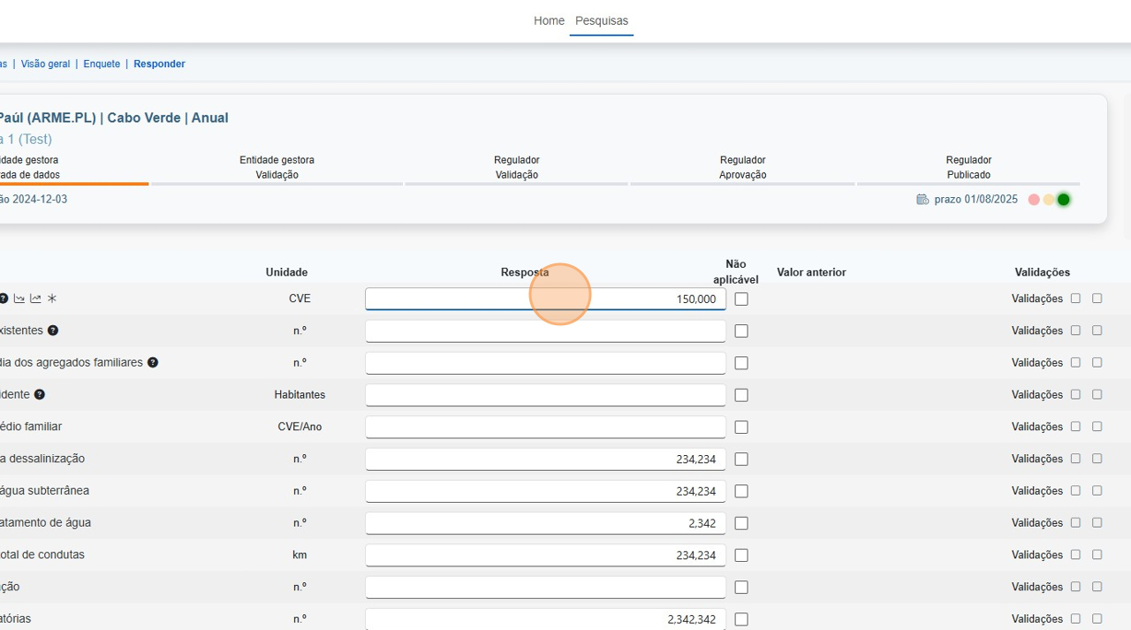
Task: Click the downward trend chart icon
Action: pyautogui.click(x=19, y=299)
